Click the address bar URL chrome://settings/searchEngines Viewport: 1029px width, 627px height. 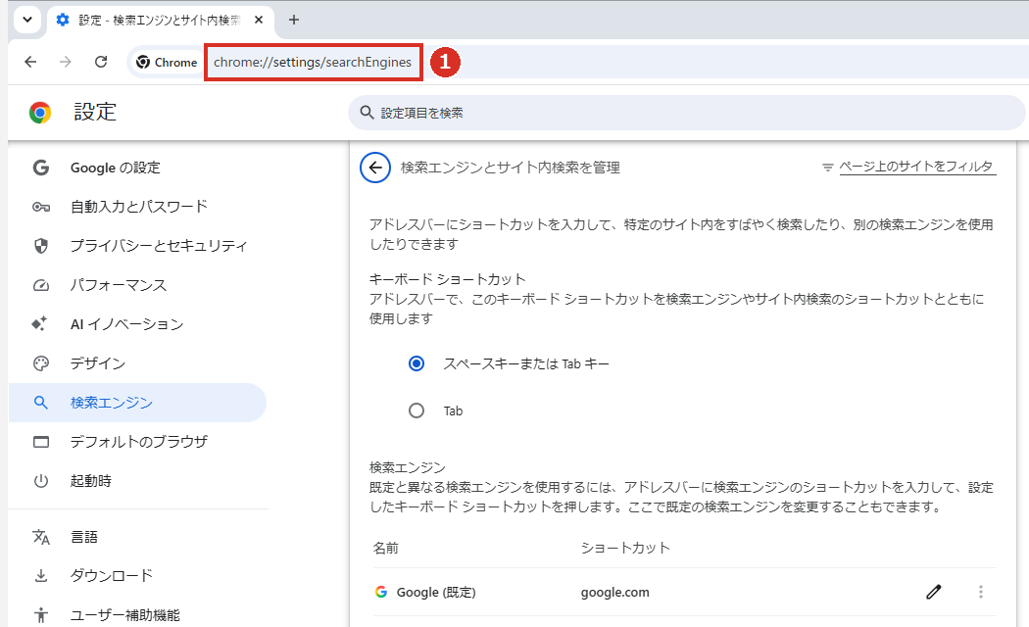pyautogui.click(x=313, y=63)
